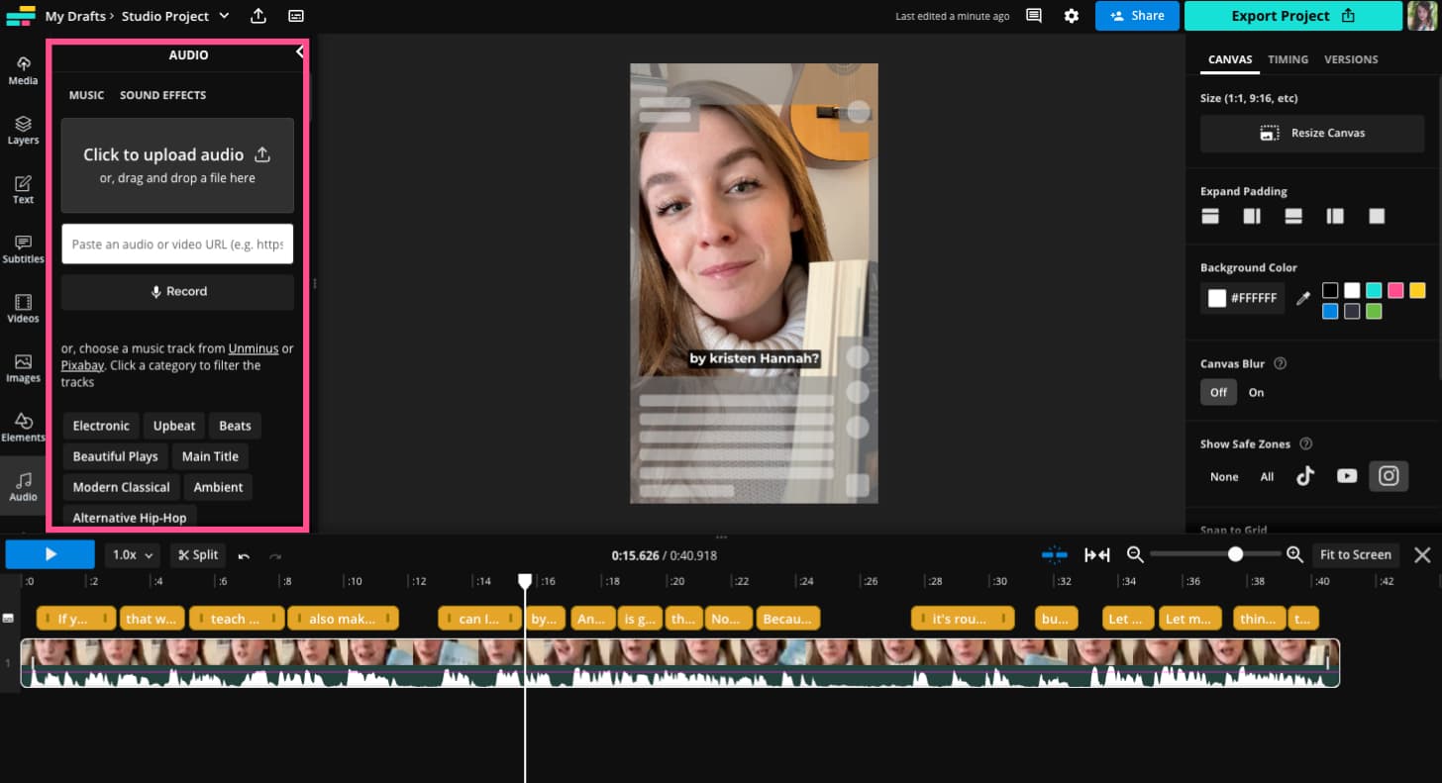Go to My Drafts breadcrumb
Image resolution: width=1442 pixels, height=783 pixels.
click(x=75, y=16)
